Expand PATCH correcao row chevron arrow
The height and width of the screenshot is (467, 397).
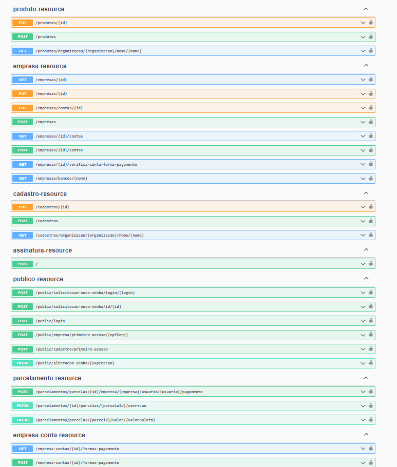point(363,406)
